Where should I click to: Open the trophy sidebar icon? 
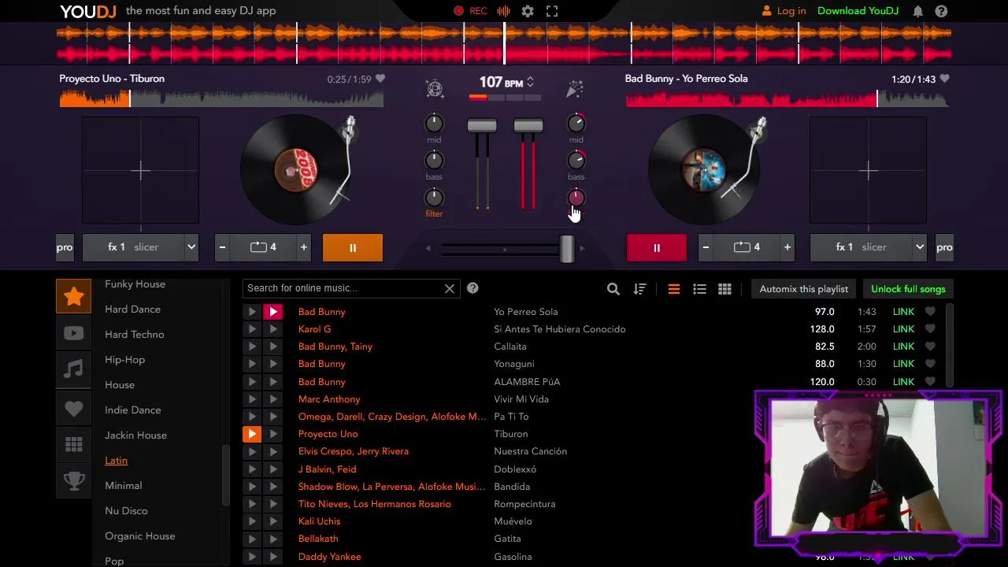[73, 481]
